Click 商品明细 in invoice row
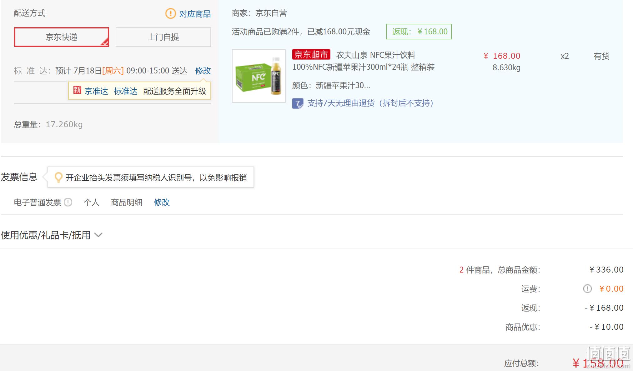The image size is (633, 371). 127,202
